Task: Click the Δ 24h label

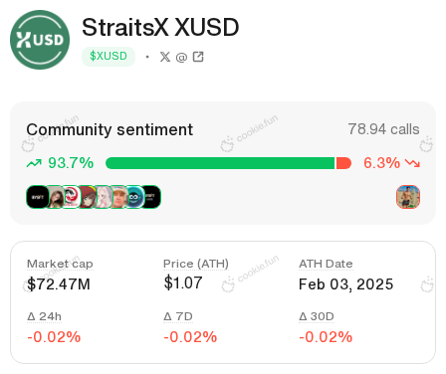Action: 44,316
